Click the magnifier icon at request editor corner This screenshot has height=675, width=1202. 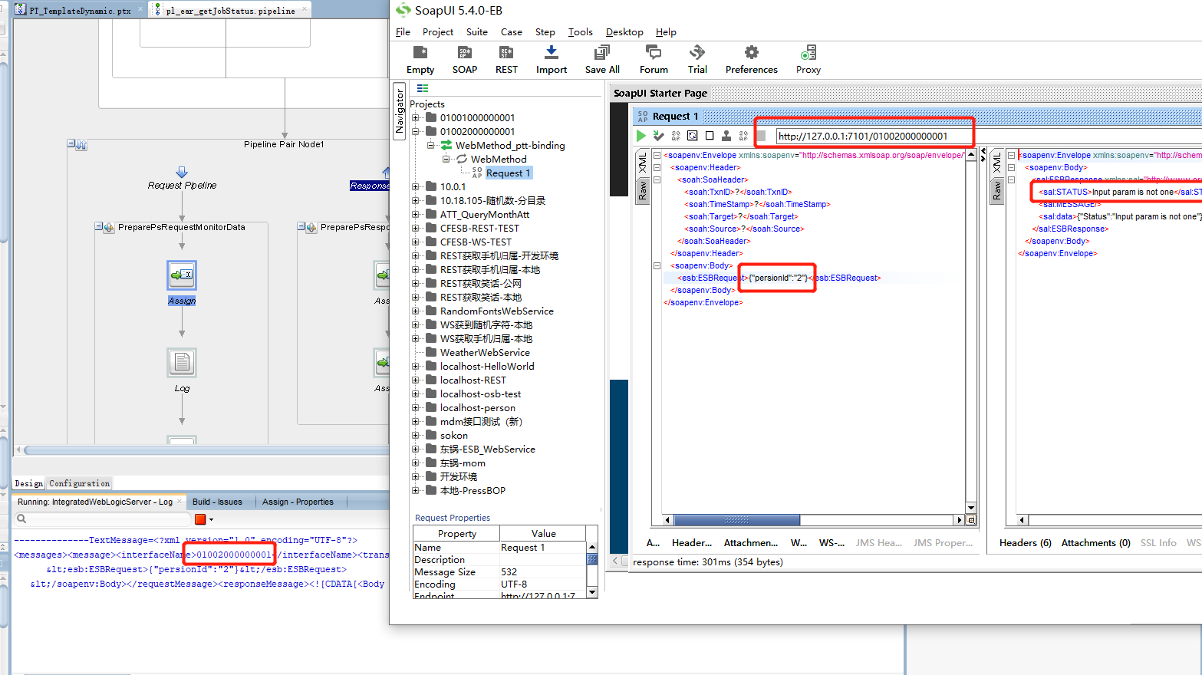click(x=971, y=520)
